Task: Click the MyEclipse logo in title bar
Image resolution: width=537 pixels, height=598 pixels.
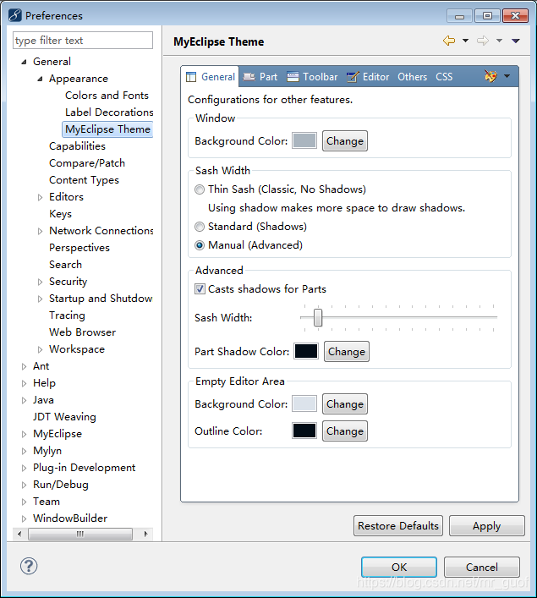Action: (15, 15)
